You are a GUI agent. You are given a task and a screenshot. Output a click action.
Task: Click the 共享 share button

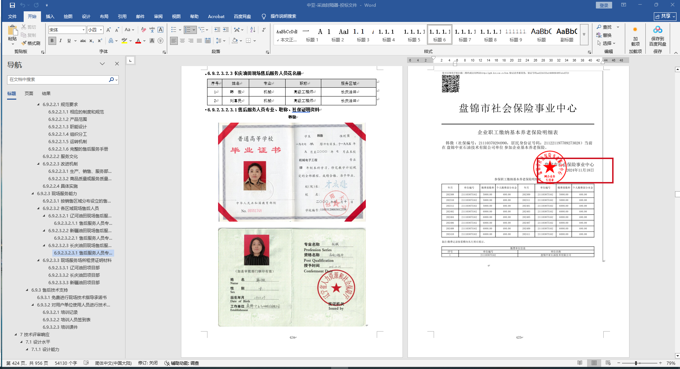(x=665, y=16)
